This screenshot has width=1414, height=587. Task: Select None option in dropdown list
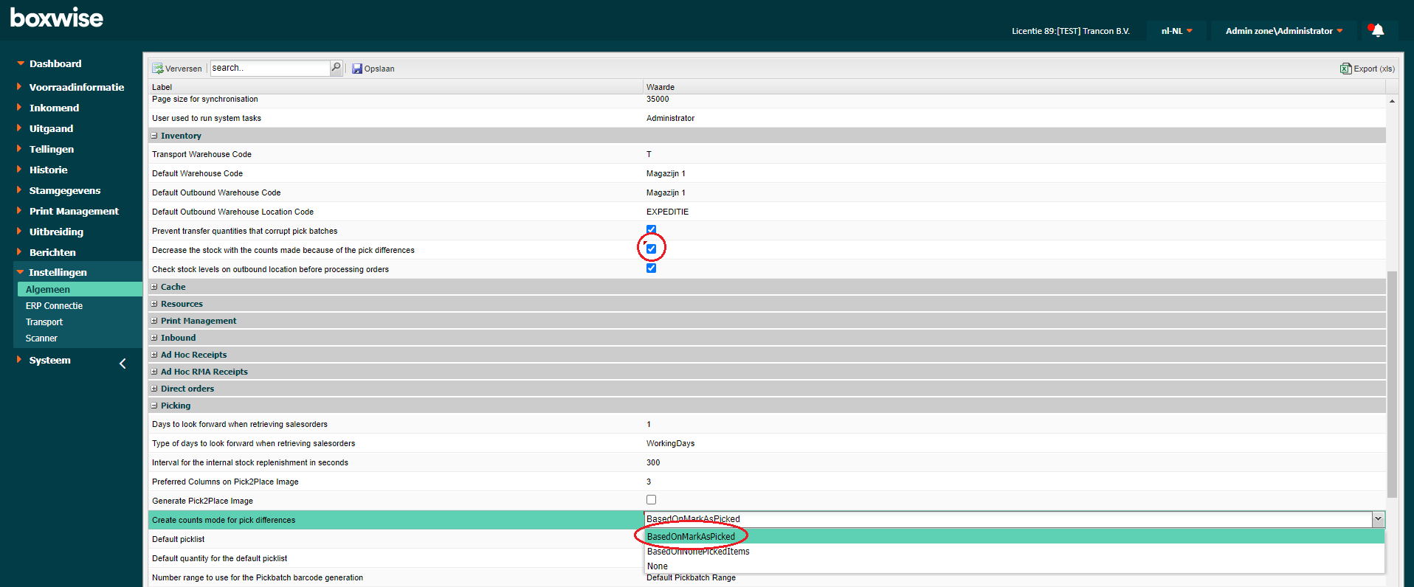point(1014,566)
